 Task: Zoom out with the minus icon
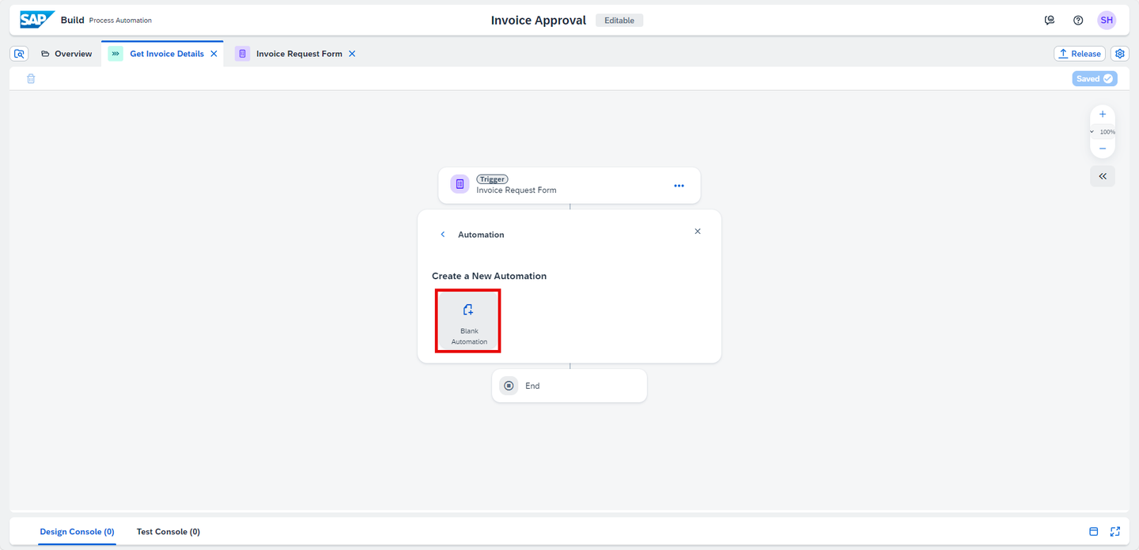[x=1103, y=149]
